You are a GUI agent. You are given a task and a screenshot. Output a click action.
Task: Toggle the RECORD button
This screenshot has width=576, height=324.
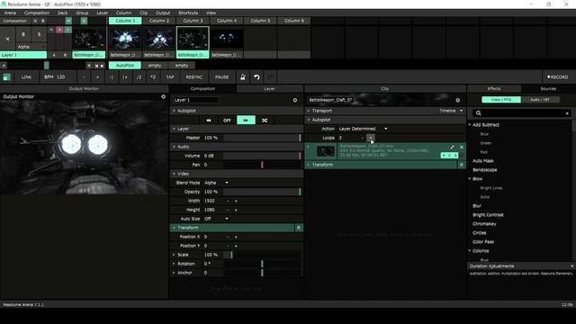[558, 77]
